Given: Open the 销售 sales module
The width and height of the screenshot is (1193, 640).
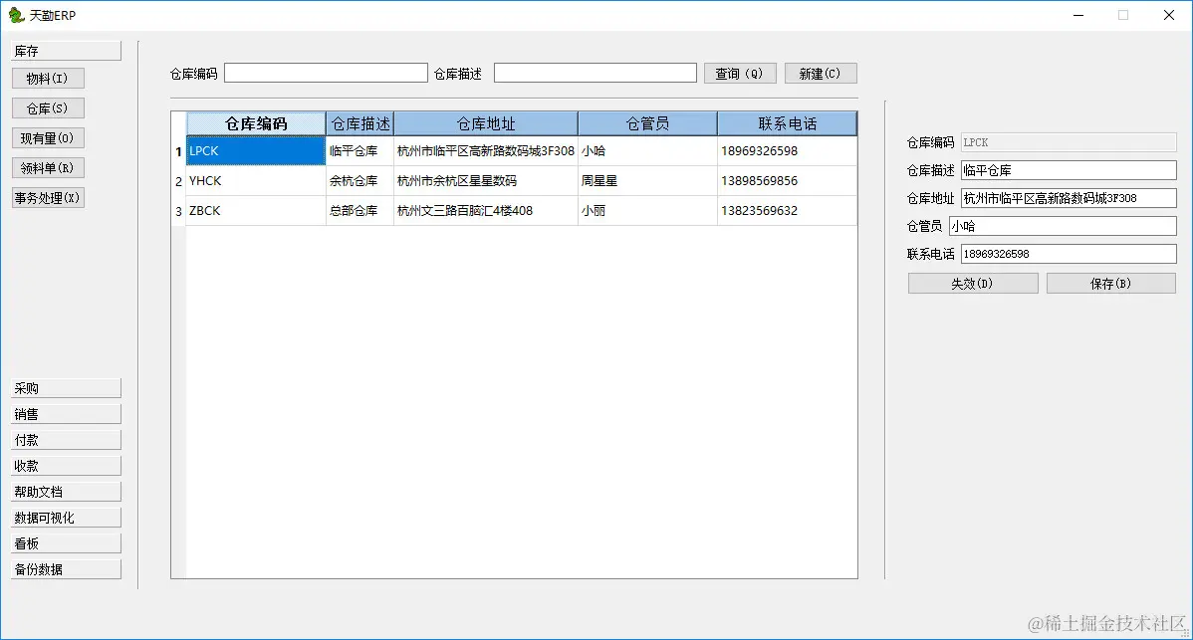Looking at the screenshot, I should click(x=65, y=413).
